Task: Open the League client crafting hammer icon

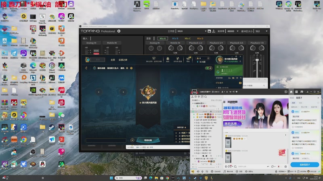Action: pos(178,59)
